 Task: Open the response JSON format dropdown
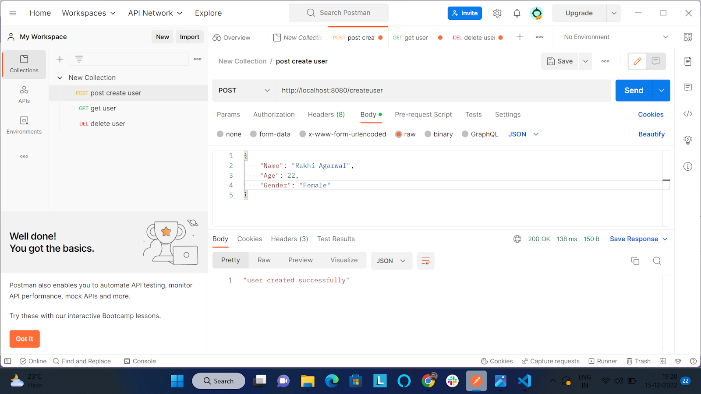click(x=391, y=261)
